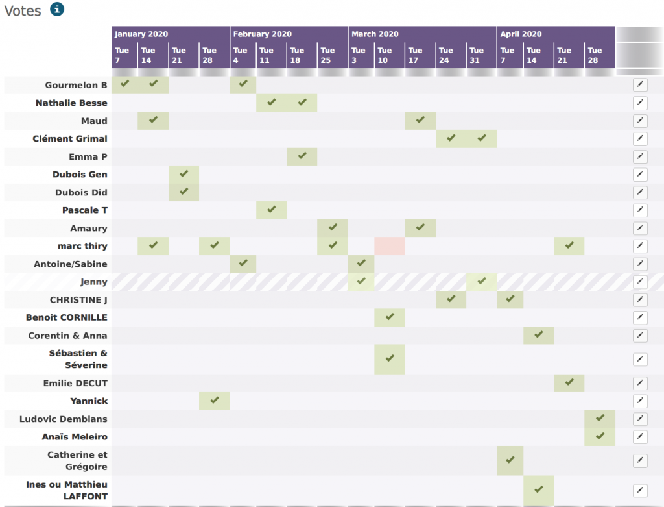Edit Nathalie Besse's vote row
Image resolution: width=664 pixels, height=507 pixels.
[640, 103]
